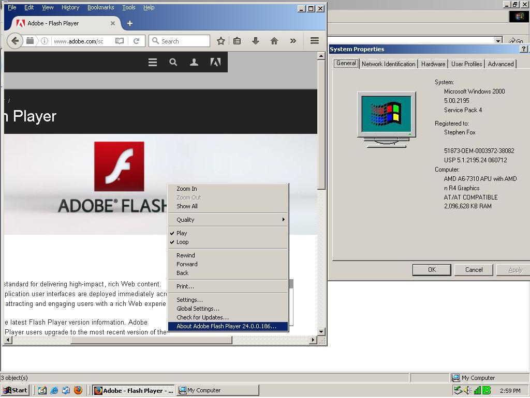Viewport: 530px width, 398px height.
Task: Click the Show Desktop quick launch icon
Action: pyautogui.click(x=42, y=391)
